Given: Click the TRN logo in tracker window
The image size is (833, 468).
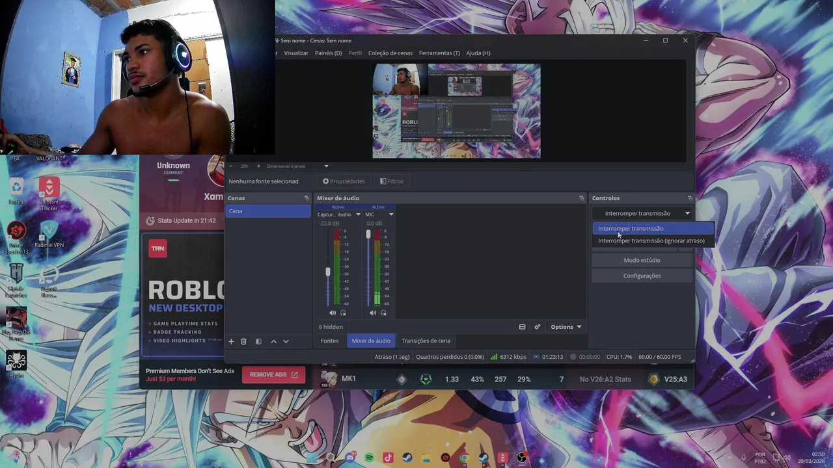Looking at the screenshot, I should tap(157, 248).
